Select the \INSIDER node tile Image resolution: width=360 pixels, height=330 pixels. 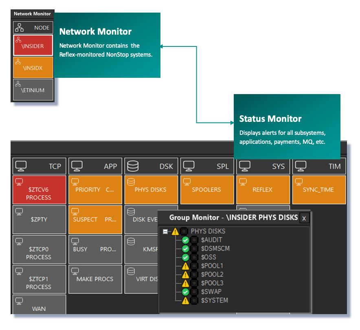pyautogui.click(x=33, y=45)
